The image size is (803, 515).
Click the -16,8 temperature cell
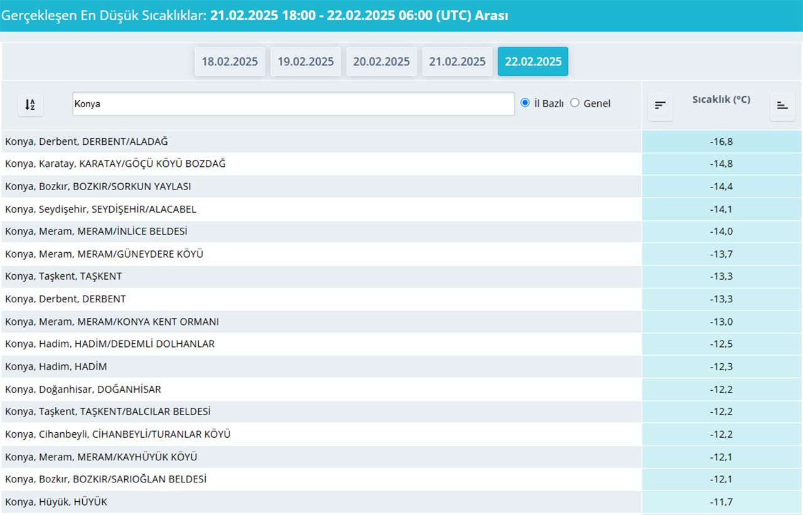[x=721, y=142]
